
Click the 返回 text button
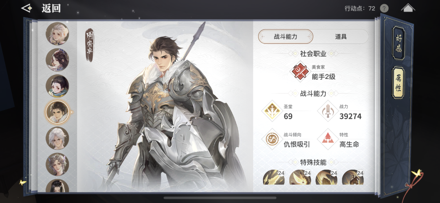pyautogui.click(x=51, y=9)
